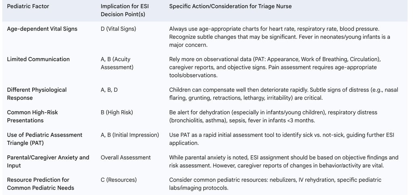Select the Different Physiological Response cell
Image resolution: width=413 pixels, height=195 pixels.
click(x=37, y=94)
